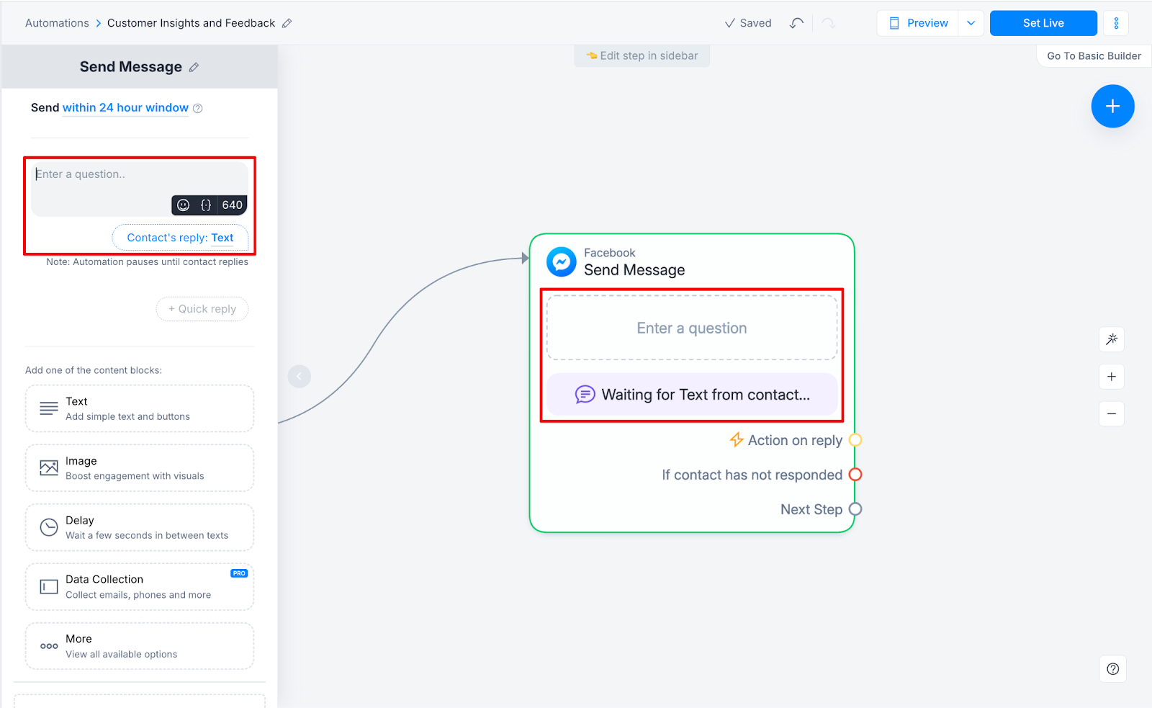The width and height of the screenshot is (1152, 708).
Task: Click the redo arrow icon
Action: 829,23
